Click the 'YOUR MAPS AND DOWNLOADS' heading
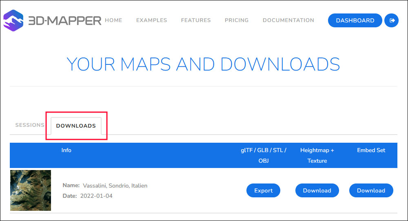This screenshot has height=221, width=408. (203, 64)
